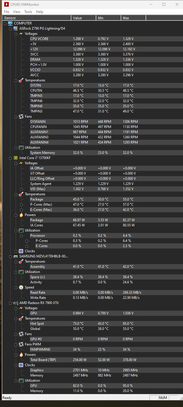Expand the E-Cores (Max) temperature row
Screen dimensions: 183x407
21,210
